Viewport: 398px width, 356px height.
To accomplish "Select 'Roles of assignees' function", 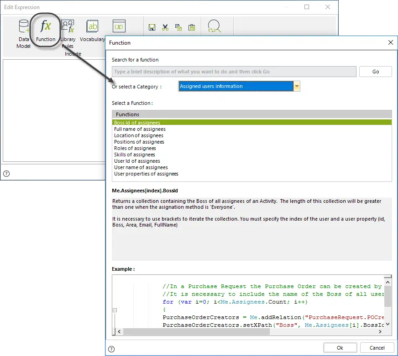I will click(252, 148).
